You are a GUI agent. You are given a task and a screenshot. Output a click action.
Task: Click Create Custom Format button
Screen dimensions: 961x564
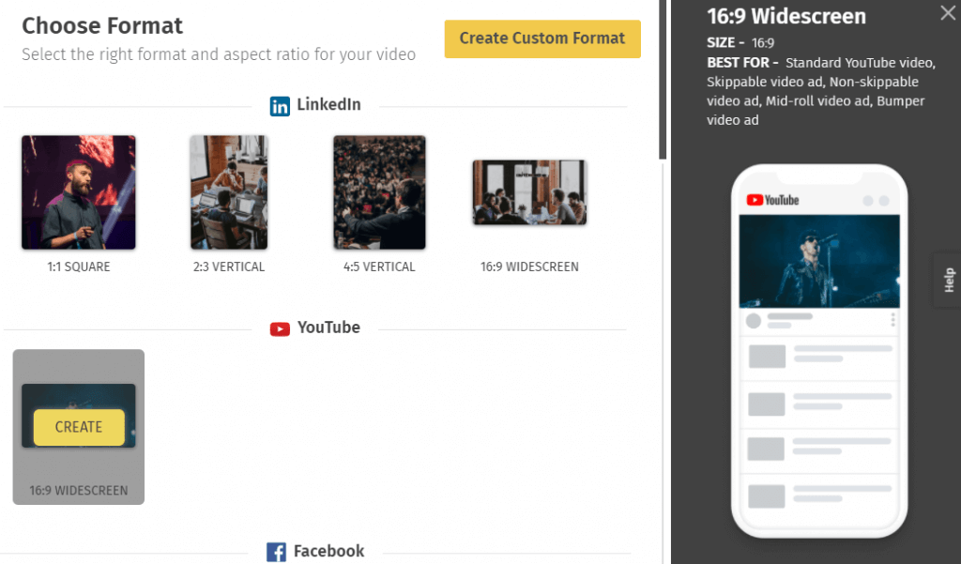point(542,38)
